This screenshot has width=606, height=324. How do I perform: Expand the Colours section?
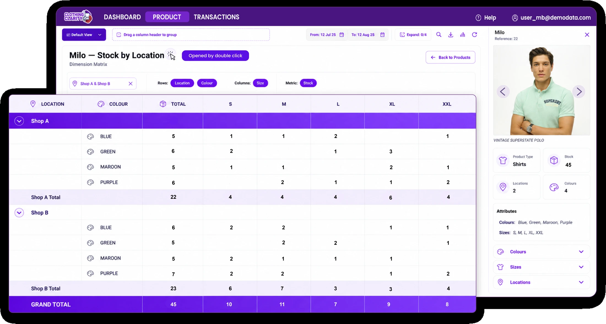point(541,252)
